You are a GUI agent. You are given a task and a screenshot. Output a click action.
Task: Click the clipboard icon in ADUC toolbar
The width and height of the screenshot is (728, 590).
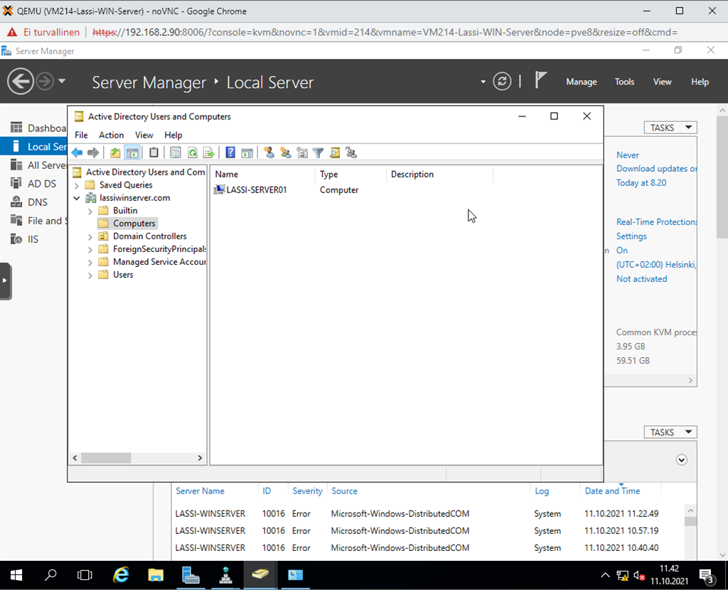coord(154,153)
